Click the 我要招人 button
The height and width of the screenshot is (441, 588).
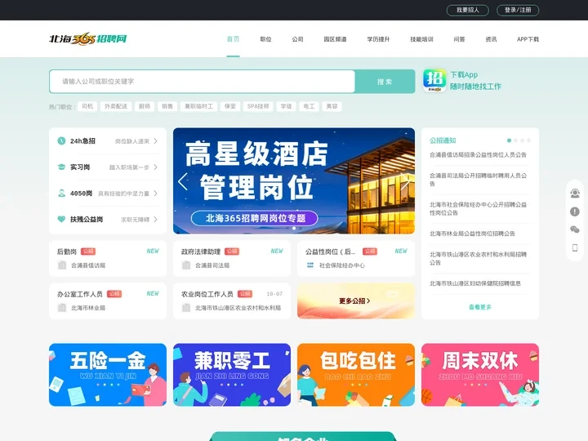[x=468, y=10]
